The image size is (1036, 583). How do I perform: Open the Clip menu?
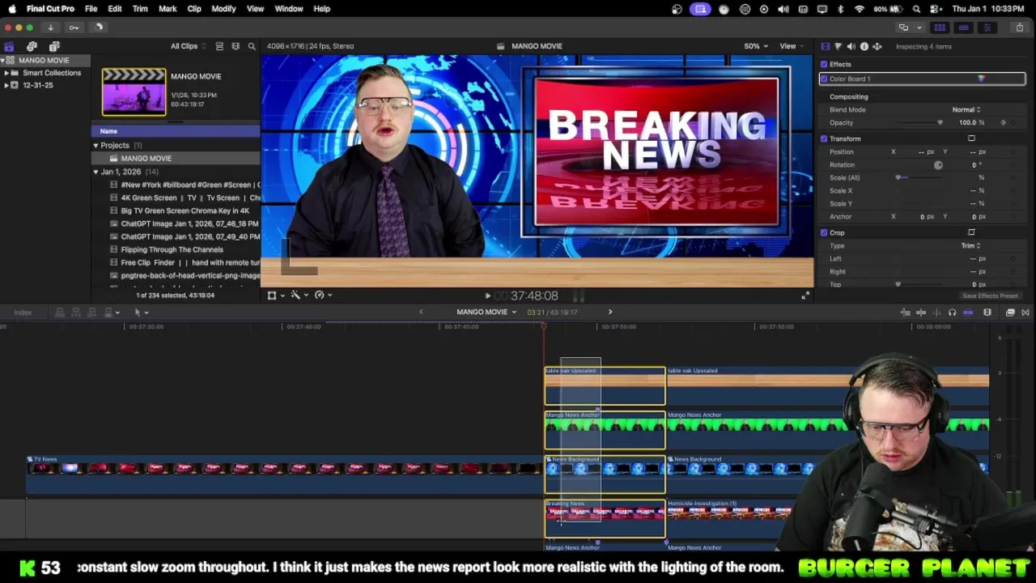(194, 9)
